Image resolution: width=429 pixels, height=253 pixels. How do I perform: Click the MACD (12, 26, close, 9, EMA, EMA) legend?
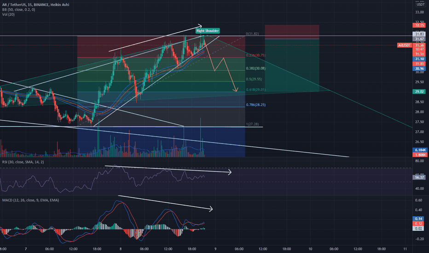point(30,200)
